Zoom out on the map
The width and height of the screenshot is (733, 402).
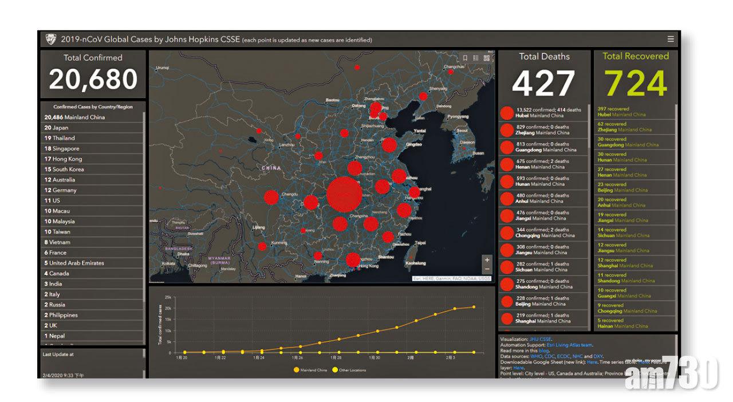click(487, 269)
